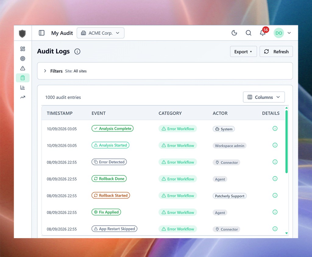
Task: Toggle the sidebar panel icon
Action: pos(41,33)
